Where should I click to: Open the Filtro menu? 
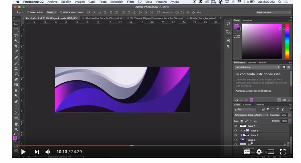[130, 2]
